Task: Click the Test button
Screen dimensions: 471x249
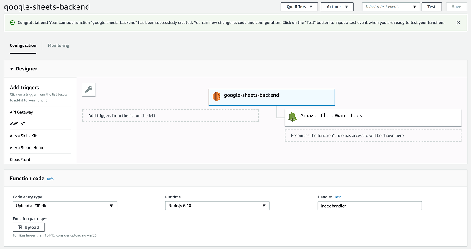Action: pos(431,7)
